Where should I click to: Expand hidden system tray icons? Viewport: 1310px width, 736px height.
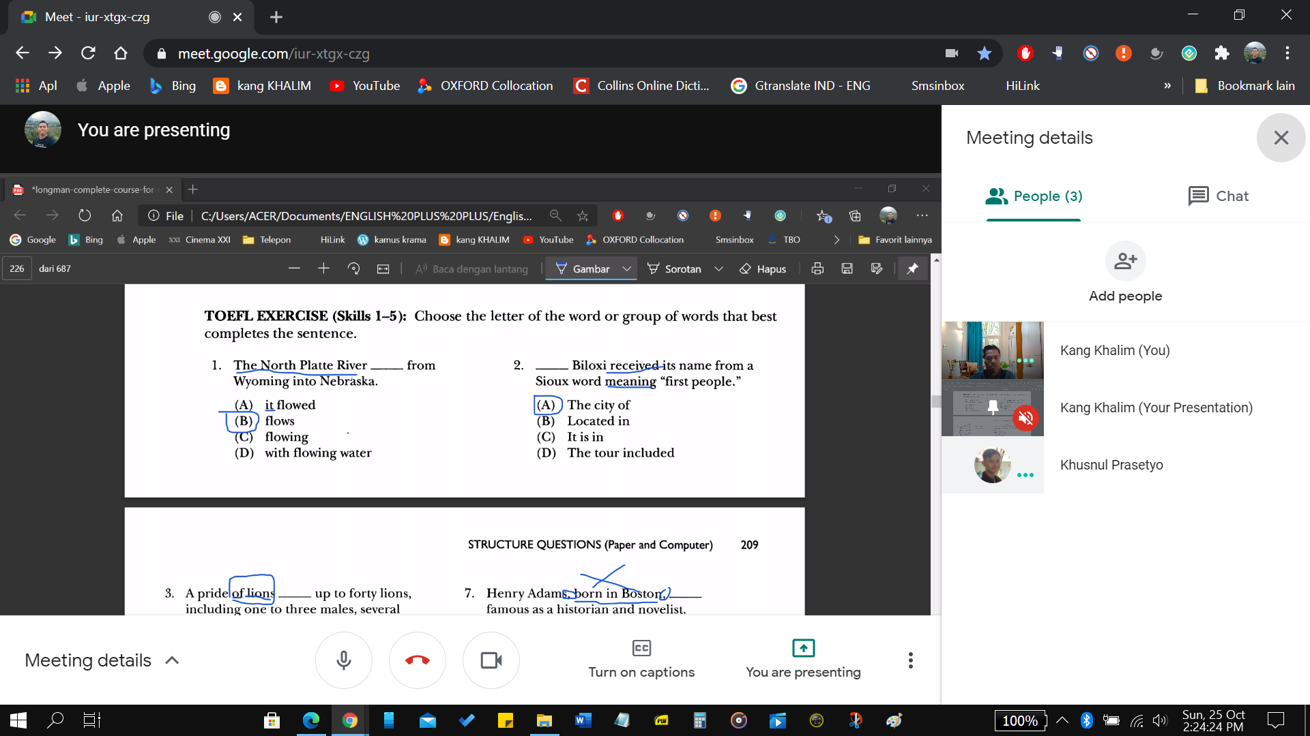tap(1062, 720)
